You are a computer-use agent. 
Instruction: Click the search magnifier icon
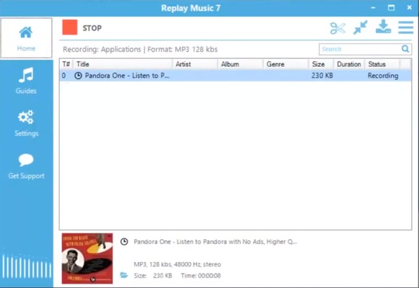pos(405,49)
